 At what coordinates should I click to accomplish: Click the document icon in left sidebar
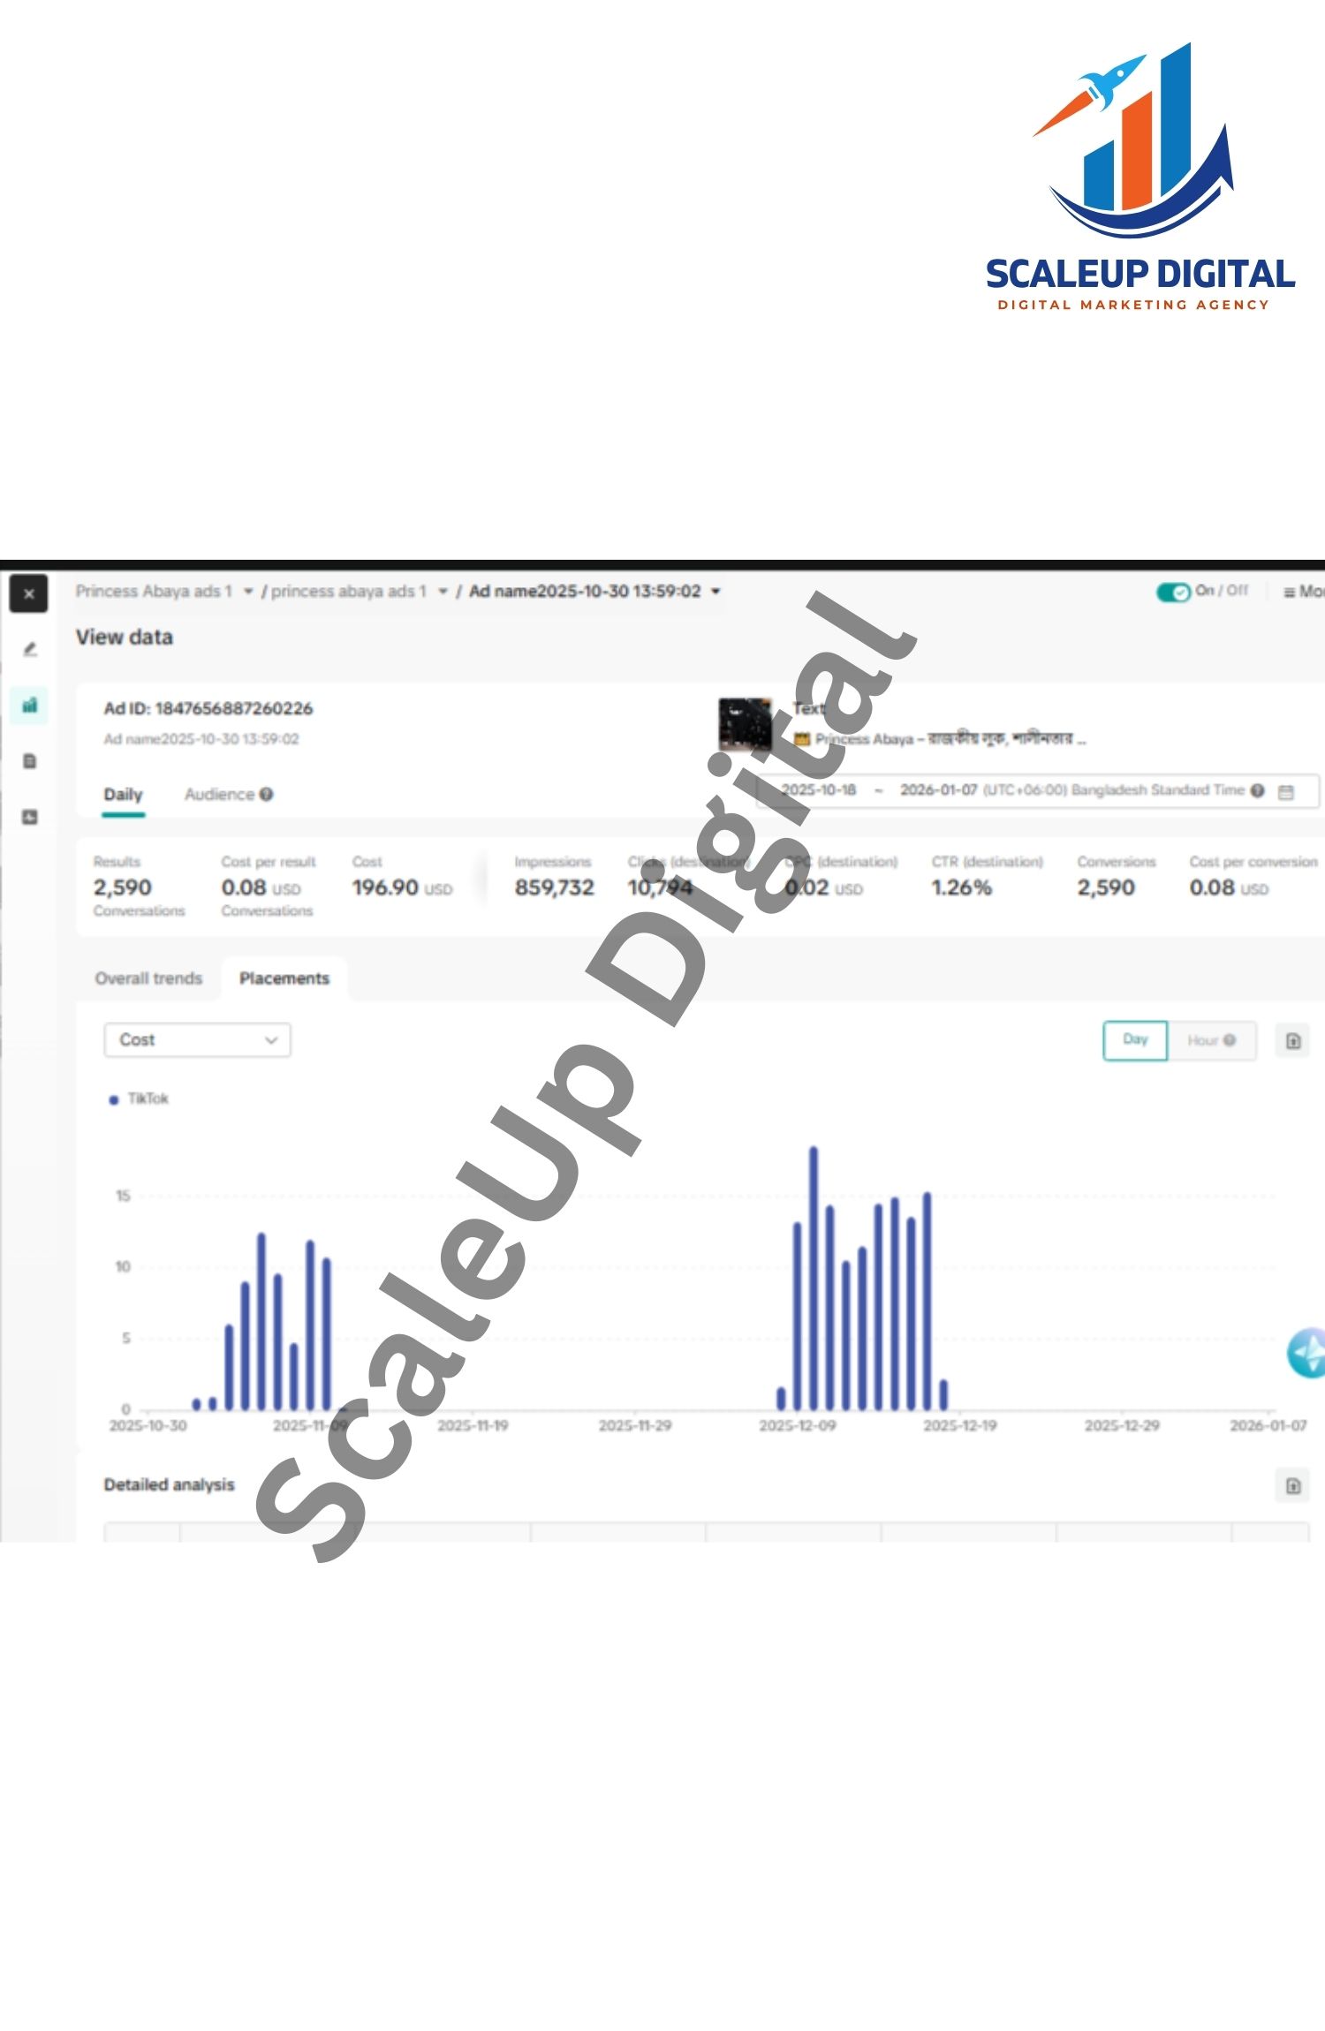[x=30, y=761]
